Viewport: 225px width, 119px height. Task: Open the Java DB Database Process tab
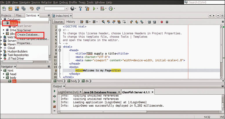[x=100, y=92]
